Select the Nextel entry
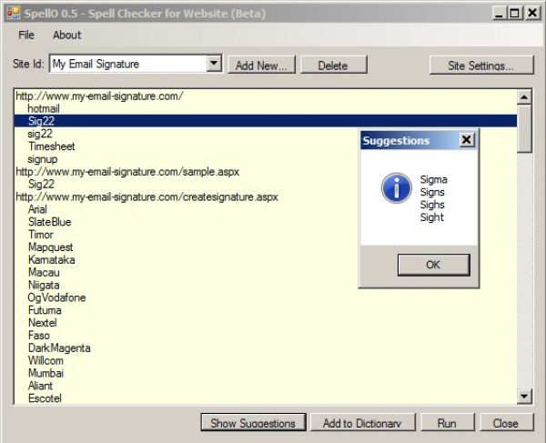 point(43,323)
